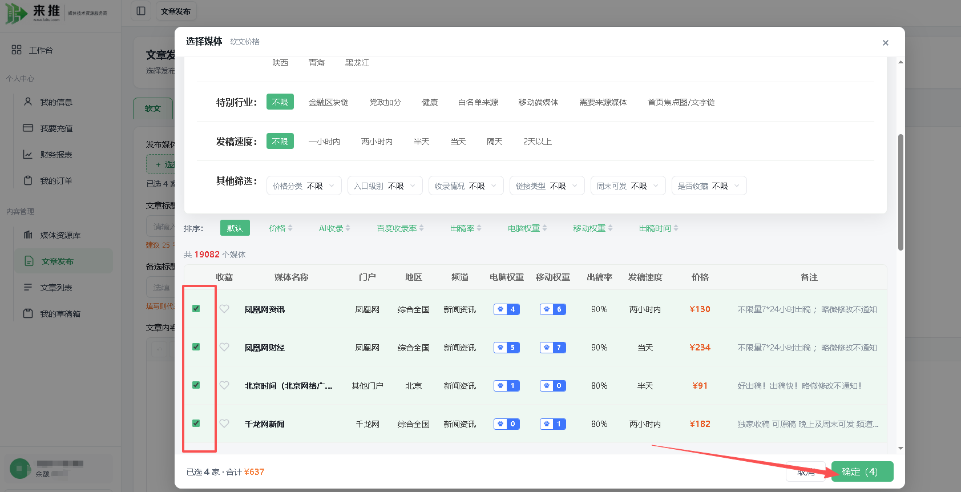Favorite 凤凰网财经 with its heart icon
The height and width of the screenshot is (492, 961).
pyautogui.click(x=224, y=347)
